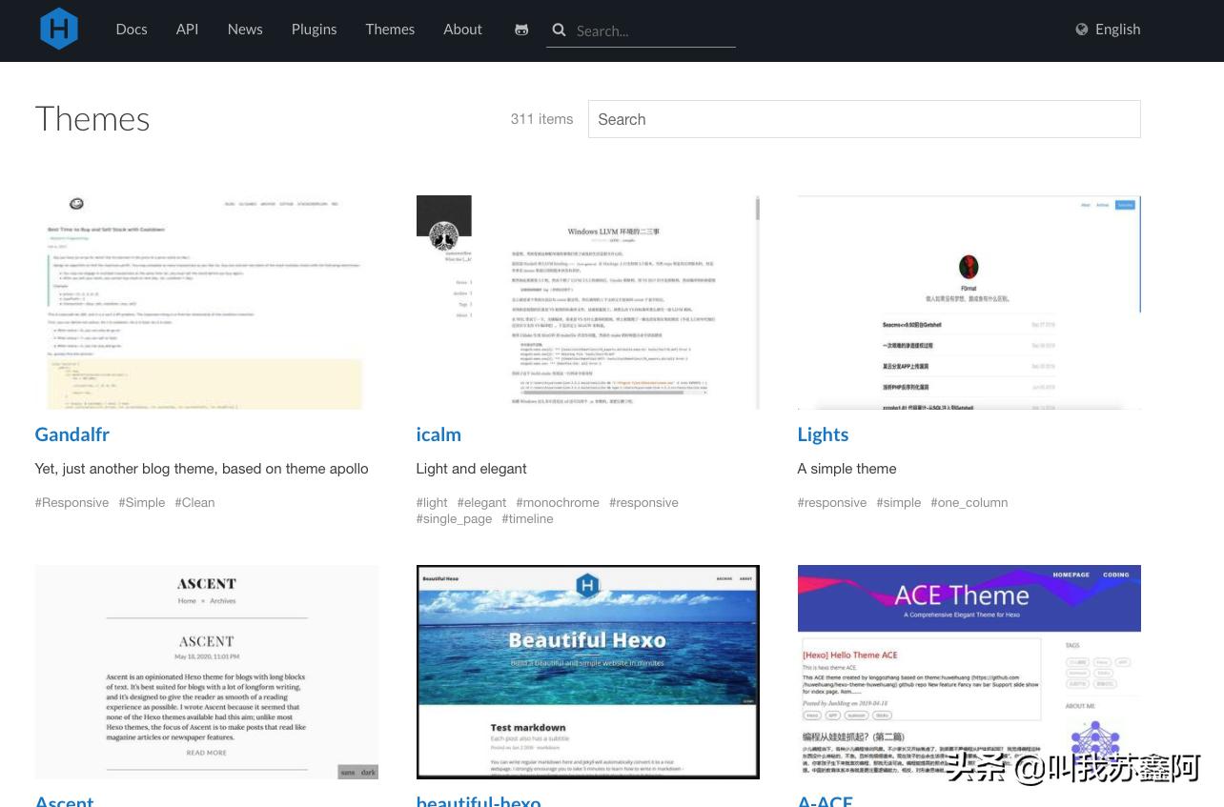1224x807 pixels.
Task: Filter by #Simple tag under Gandalfr
Action: click(x=142, y=502)
